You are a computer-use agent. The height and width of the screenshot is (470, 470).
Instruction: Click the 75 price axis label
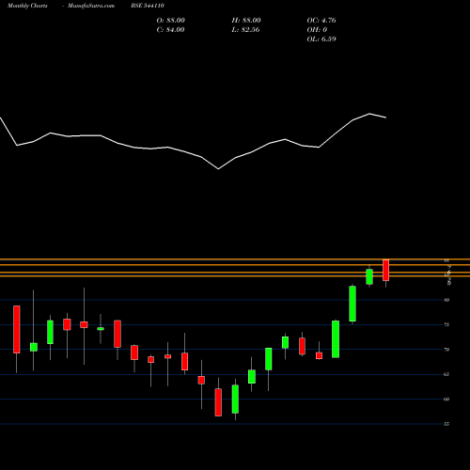pos(446,324)
